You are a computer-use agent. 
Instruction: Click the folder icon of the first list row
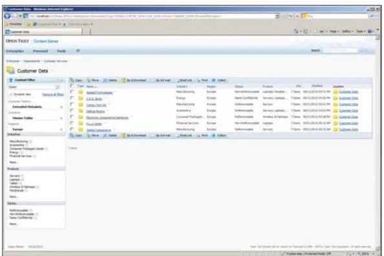tap(81, 92)
